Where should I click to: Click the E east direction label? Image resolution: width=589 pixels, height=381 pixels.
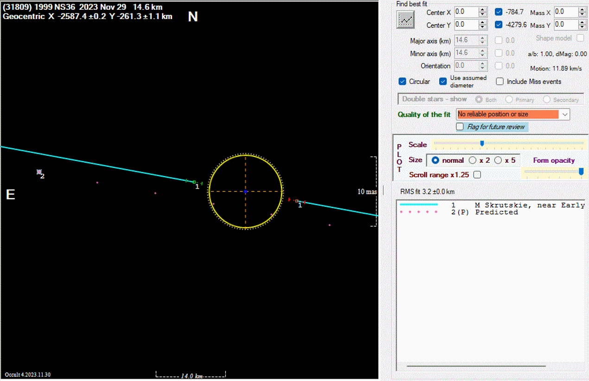[10, 195]
